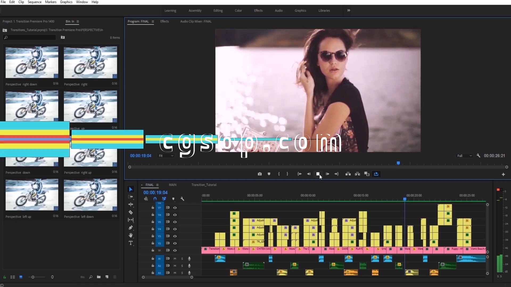The image size is (511, 287).
Task: Expand the workspace overflow chevron
Action: click(349, 10)
